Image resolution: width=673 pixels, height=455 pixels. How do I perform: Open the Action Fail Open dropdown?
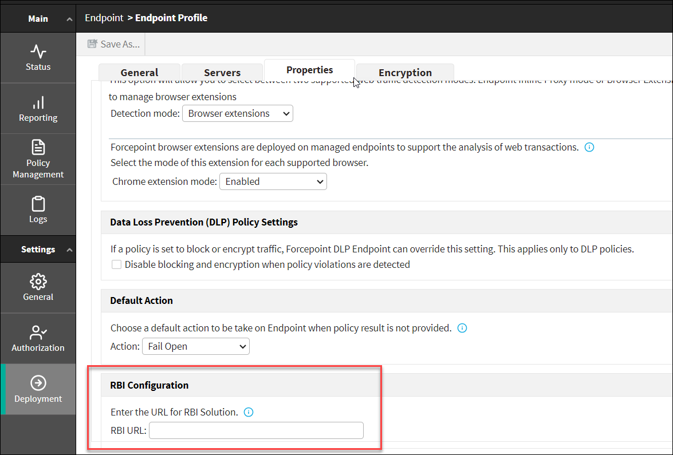[195, 346]
